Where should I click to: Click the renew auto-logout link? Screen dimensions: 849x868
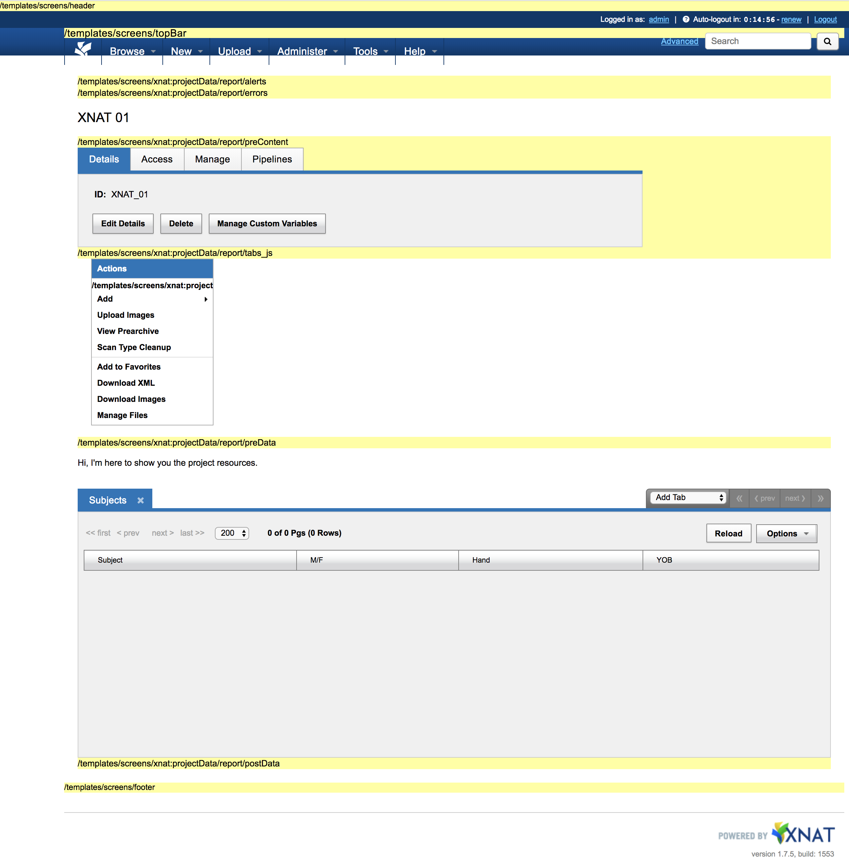pyautogui.click(x=791, y=19)
